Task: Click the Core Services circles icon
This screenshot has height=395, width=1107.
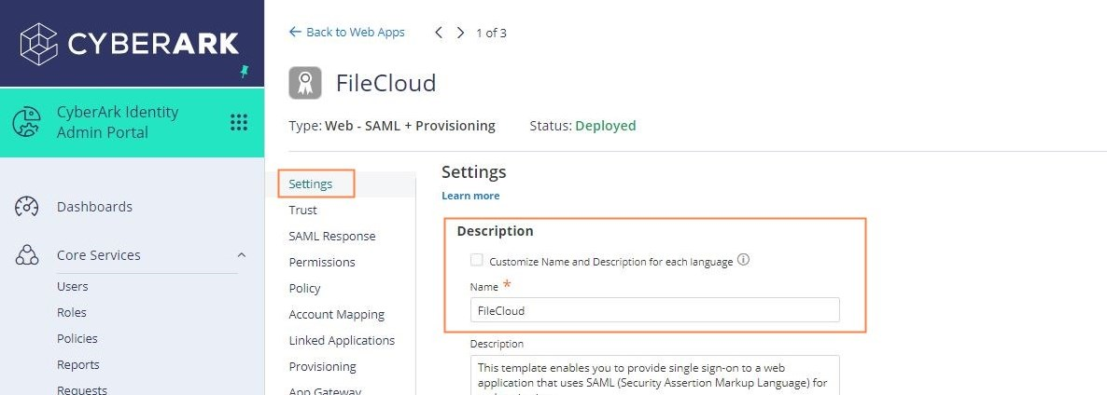Action: [27, 255]
